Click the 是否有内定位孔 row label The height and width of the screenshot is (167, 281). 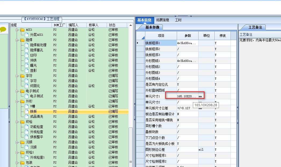(157, 84)
